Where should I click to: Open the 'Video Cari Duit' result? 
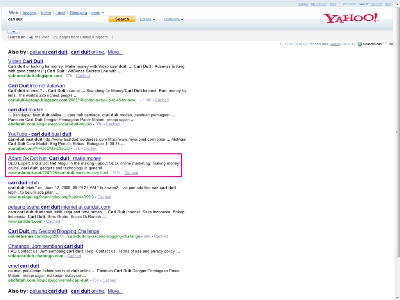point(25,61)
